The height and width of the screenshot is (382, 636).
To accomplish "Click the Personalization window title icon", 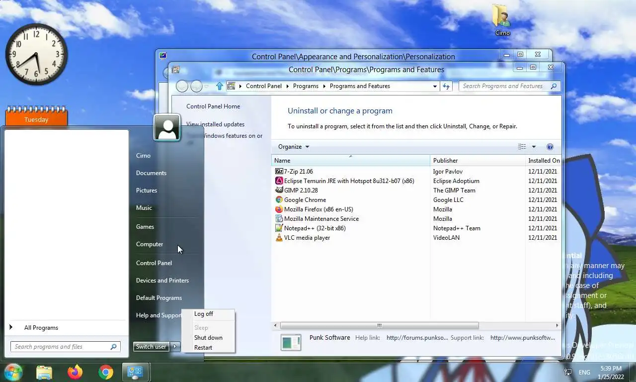I will pos(163,56).
